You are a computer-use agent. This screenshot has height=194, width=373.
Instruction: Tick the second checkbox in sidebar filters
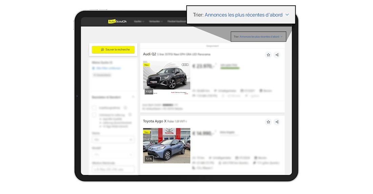tap(94, 115)
